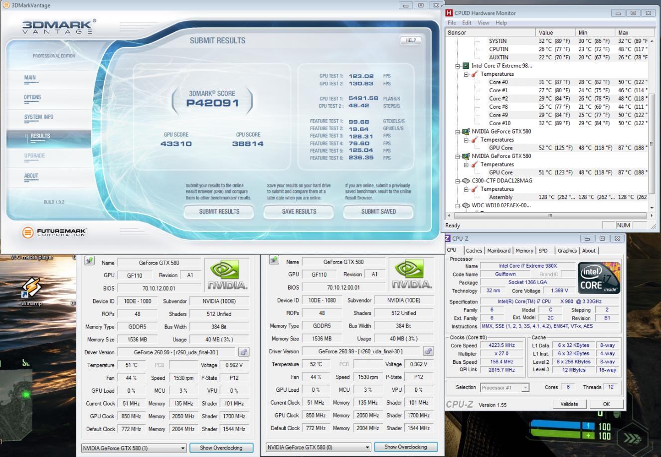This screenshot has height=457, width=661.
Task: Open Options in 3DMark Vantage sidebar
Action: [32, 98]
